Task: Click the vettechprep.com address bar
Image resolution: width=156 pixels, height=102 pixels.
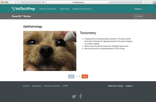Action: tap(78, 2)
